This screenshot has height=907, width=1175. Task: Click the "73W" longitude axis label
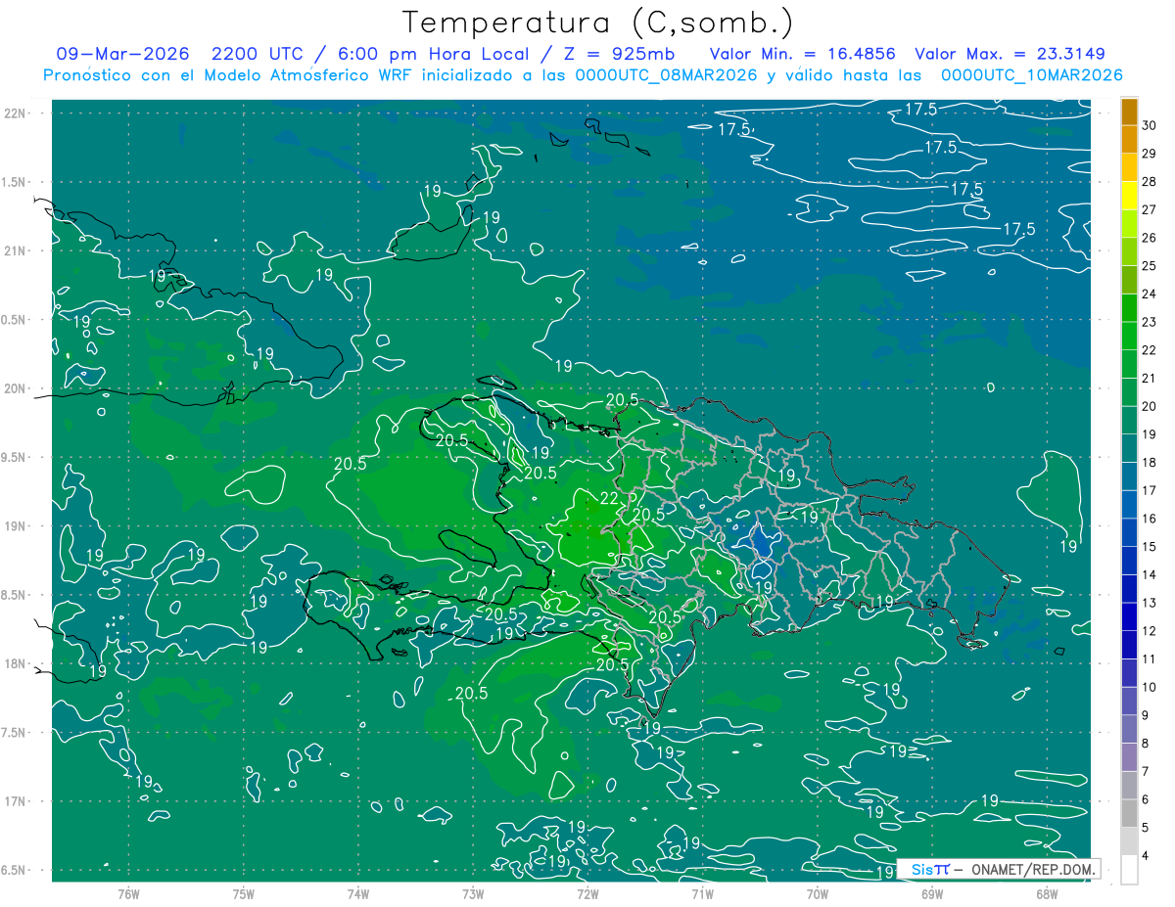point(473,893)
